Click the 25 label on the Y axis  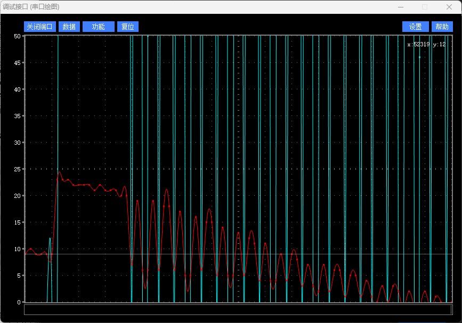point(17,169)
